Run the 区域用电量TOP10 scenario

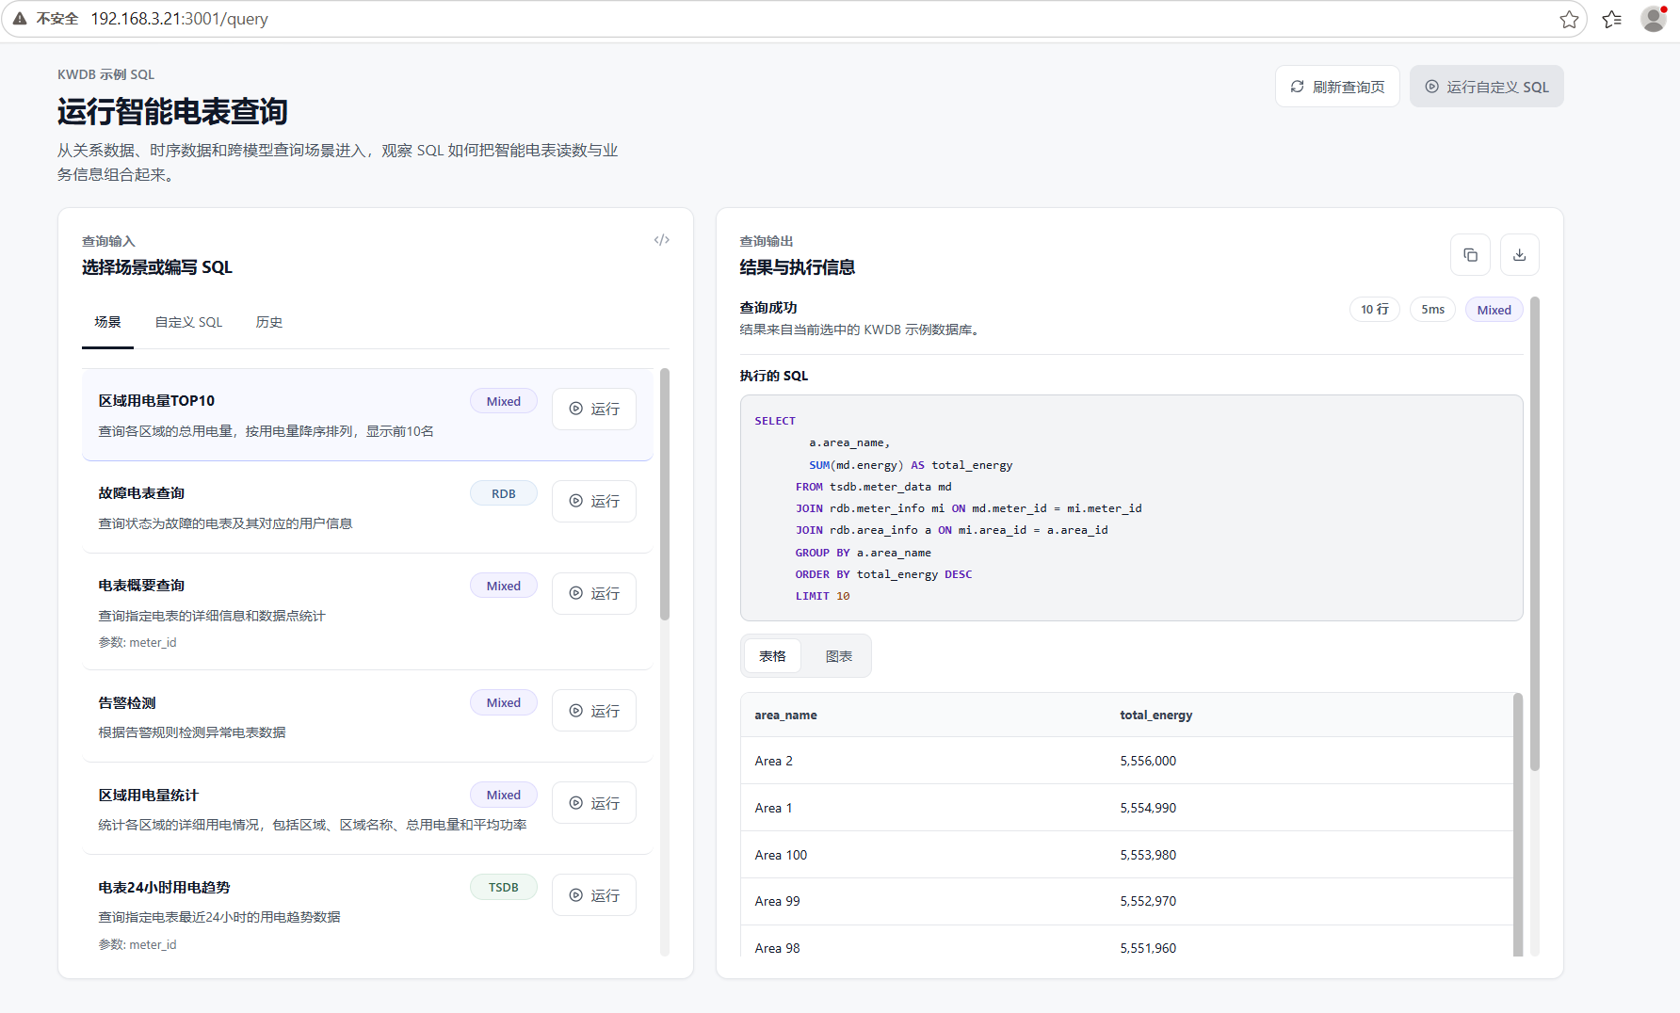(x=594, y=409)
